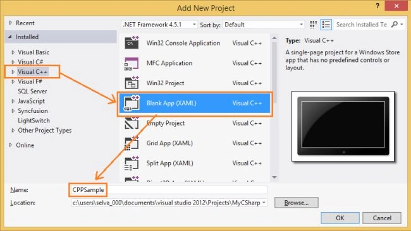Select Visual Basic in the tree
Viewport: 411px width, 231px height.
coord(34,52)
